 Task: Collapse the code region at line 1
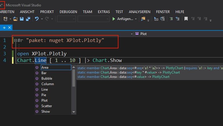[x=15, y=41]
